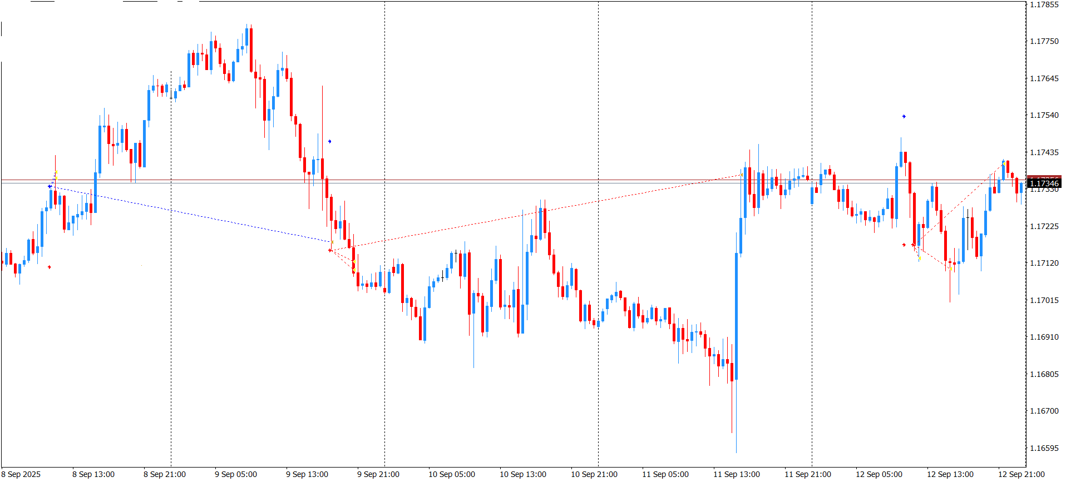This screenshot has height=482, width=1066.
Task: Click the 8 Sep 21:00 time label
Action: coord(165,474)
